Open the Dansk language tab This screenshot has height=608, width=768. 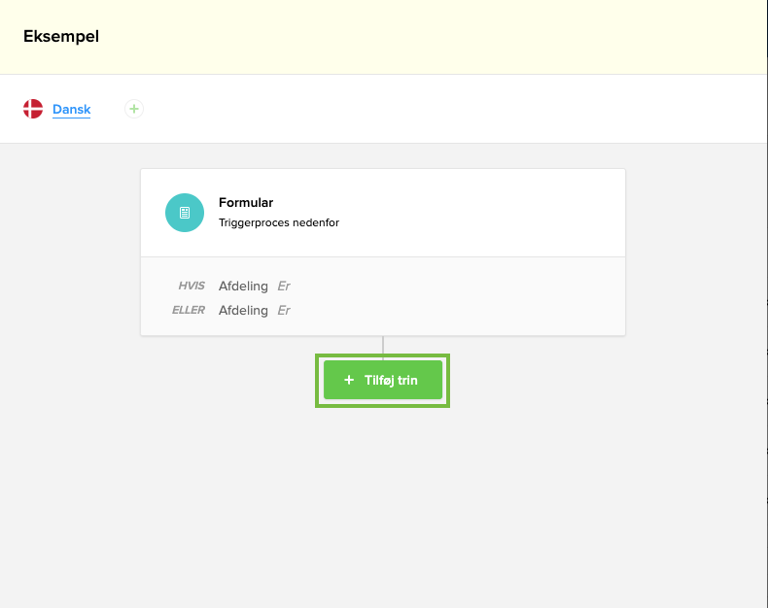pos(71,110)
